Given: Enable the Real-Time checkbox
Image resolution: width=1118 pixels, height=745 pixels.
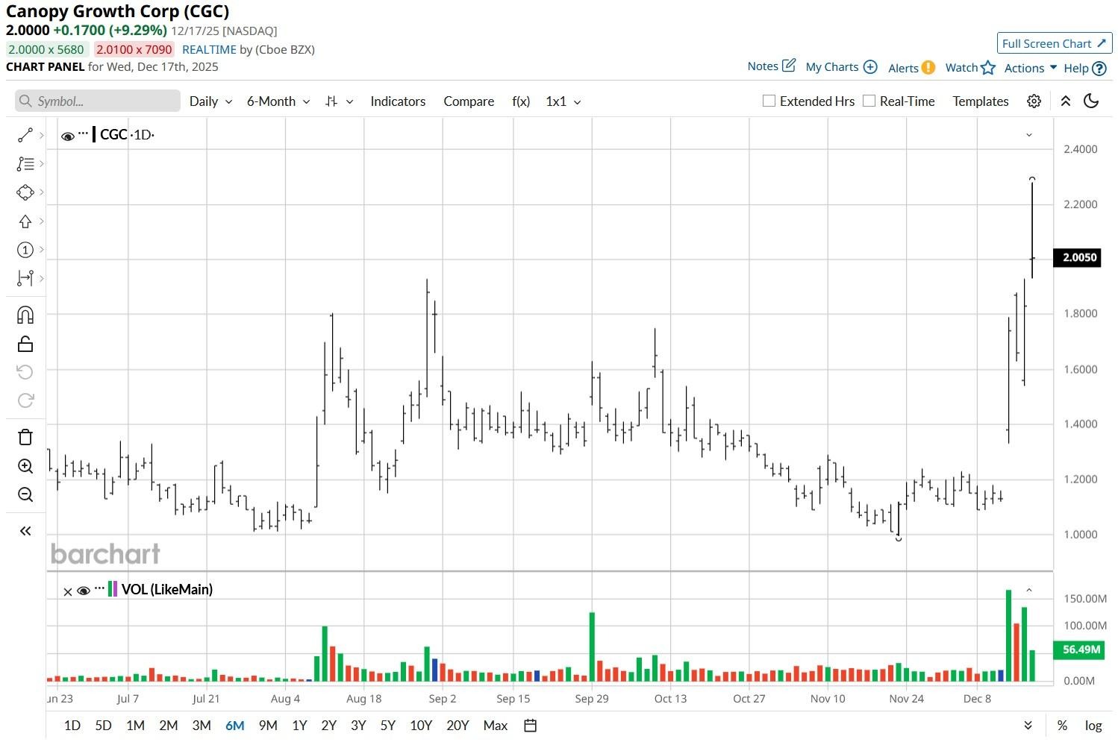Looking at the screenshot, I should click(x=869, y=101).
